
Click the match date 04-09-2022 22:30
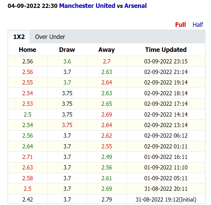click(32, 6)
